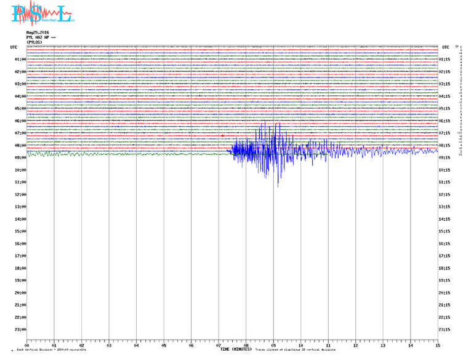474x355 pixels.
Task: Click the 00 minute tick on bottom axis
Action: coord(27,346)
